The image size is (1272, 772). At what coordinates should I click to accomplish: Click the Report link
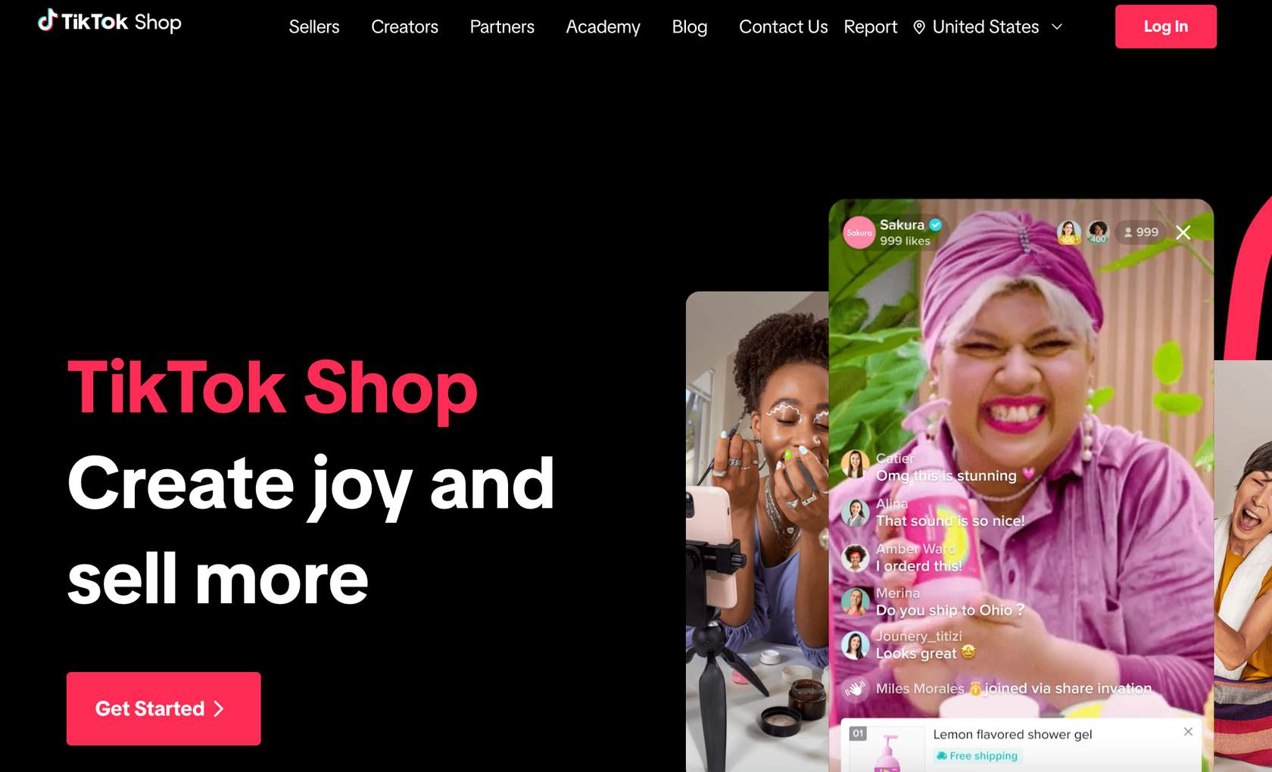pyautogui.click(x=870, y=27)
